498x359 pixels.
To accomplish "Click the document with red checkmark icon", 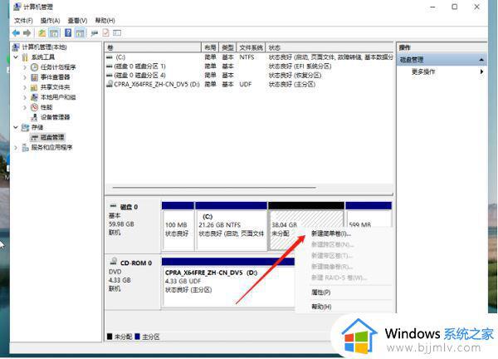I will [x=105, y=32].
